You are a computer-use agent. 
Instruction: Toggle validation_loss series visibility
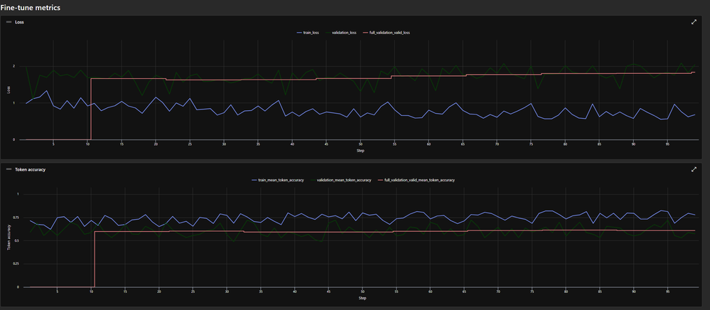(x=341, y=33)
